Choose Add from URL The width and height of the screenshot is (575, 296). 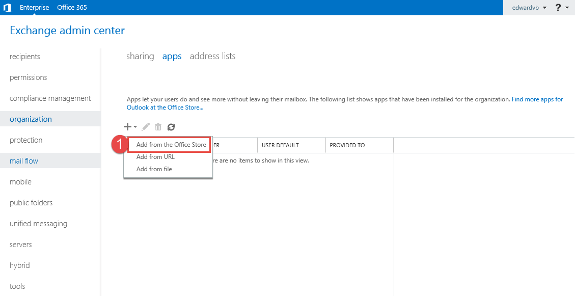pyautogui.click(x=155, y=157)
